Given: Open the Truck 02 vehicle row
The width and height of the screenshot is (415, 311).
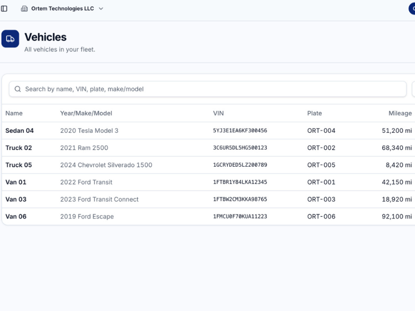Looking at the screenshot, I should [208, 148].
